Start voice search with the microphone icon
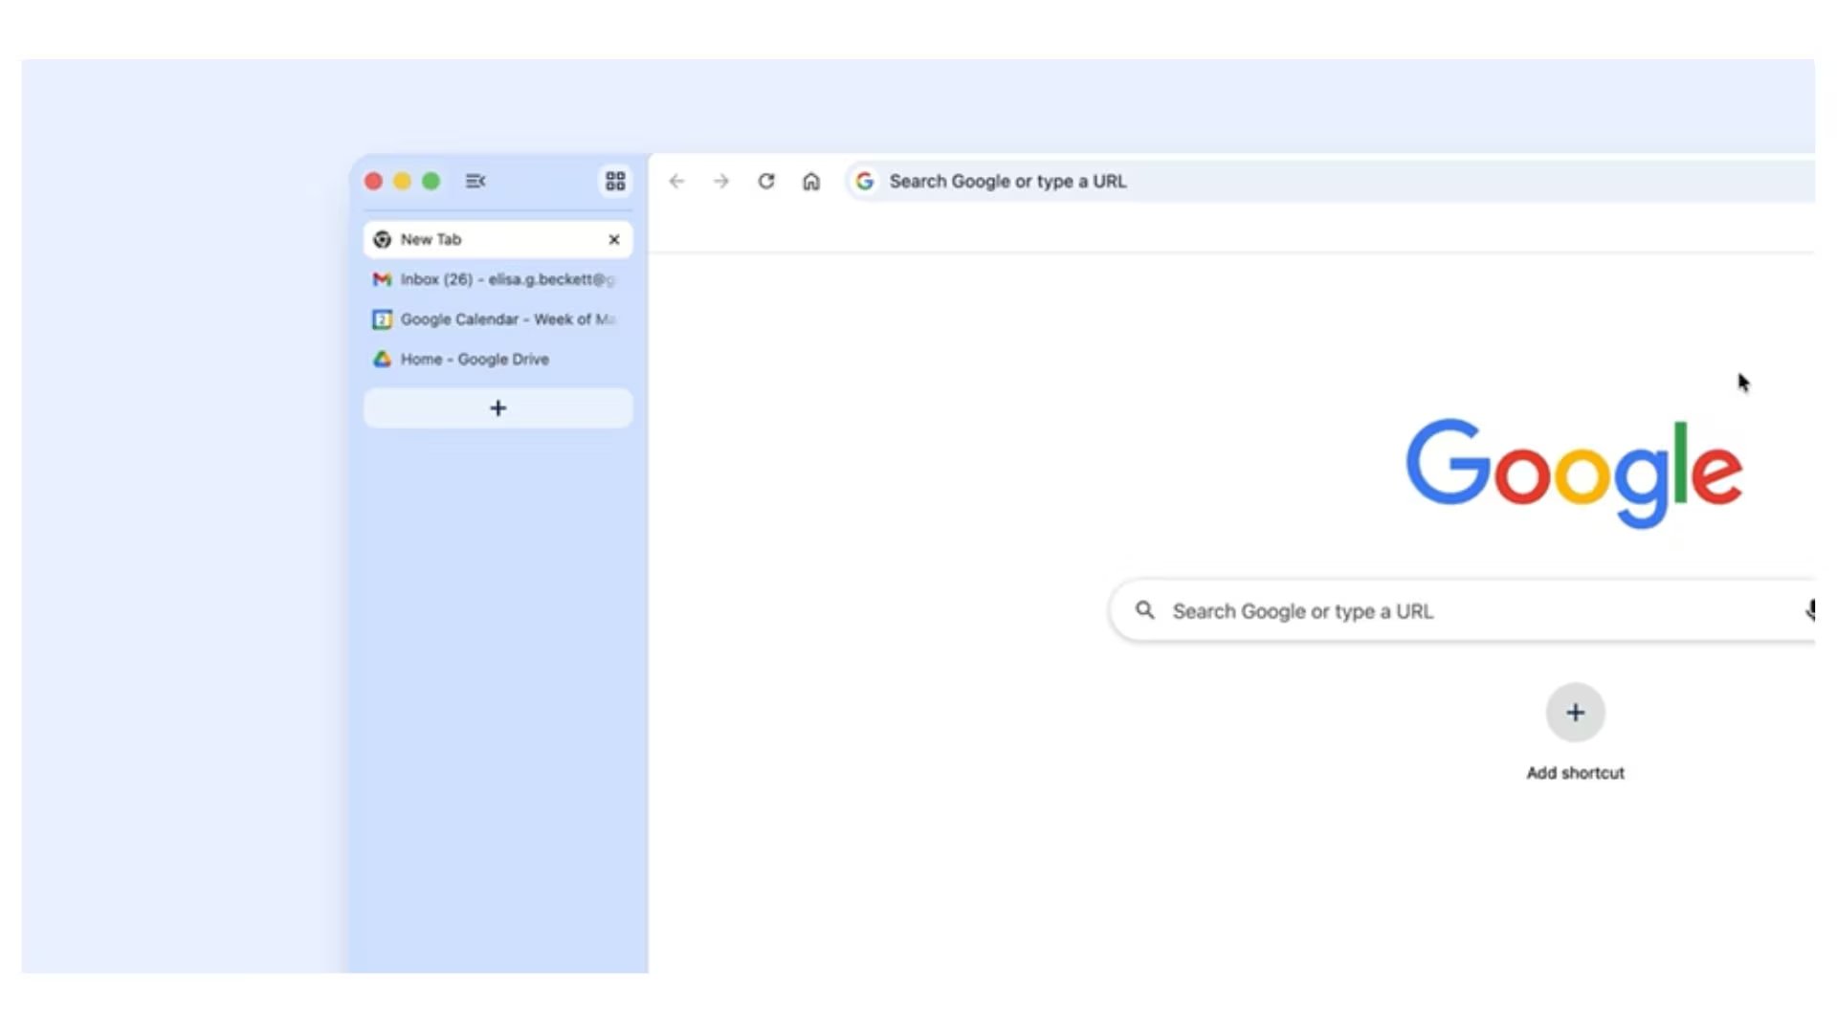The width and height of the screenshot is (1837, 1033). tap(1809, 610)
